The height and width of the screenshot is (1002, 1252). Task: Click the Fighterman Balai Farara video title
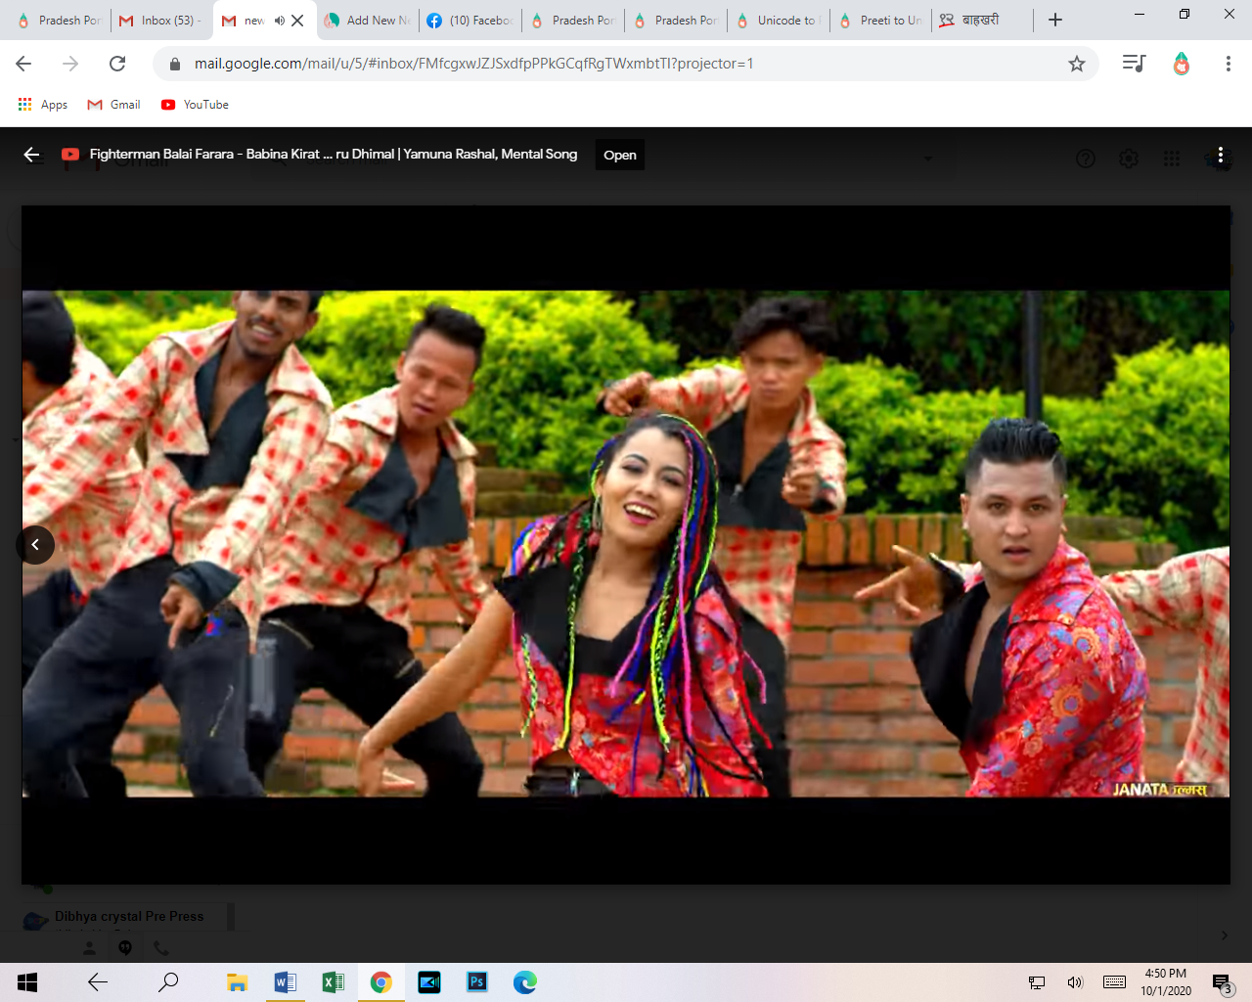pyautogui.click(x=334, y=154)
